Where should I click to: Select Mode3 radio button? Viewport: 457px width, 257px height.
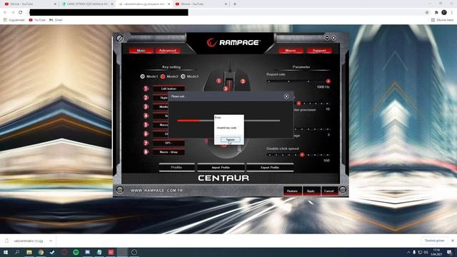click(183, 76)
